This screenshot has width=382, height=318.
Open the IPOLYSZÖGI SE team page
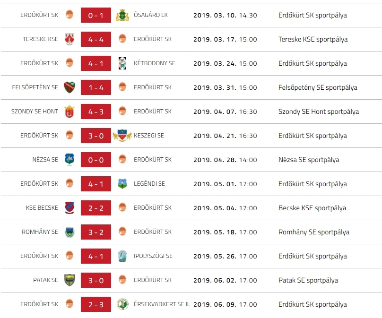(x=153, y=256)
